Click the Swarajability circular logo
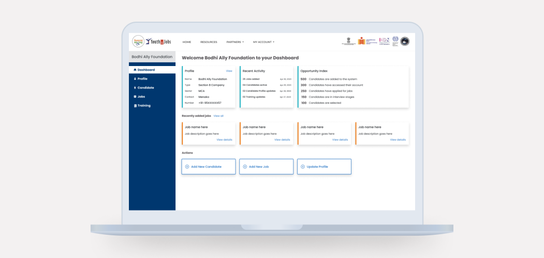The image size is (544, 258). click(x=138, y=41)
